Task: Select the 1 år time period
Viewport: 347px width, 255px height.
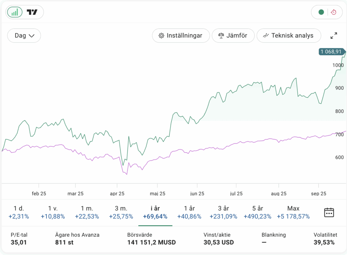Action: pyautogui.click(x=189, y=212)
